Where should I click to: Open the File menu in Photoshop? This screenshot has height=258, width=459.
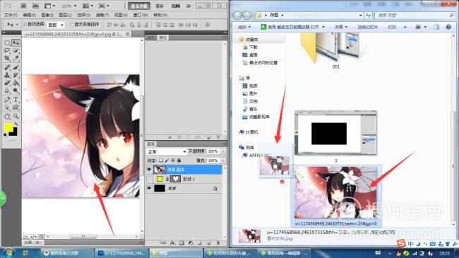pos(11,15)
